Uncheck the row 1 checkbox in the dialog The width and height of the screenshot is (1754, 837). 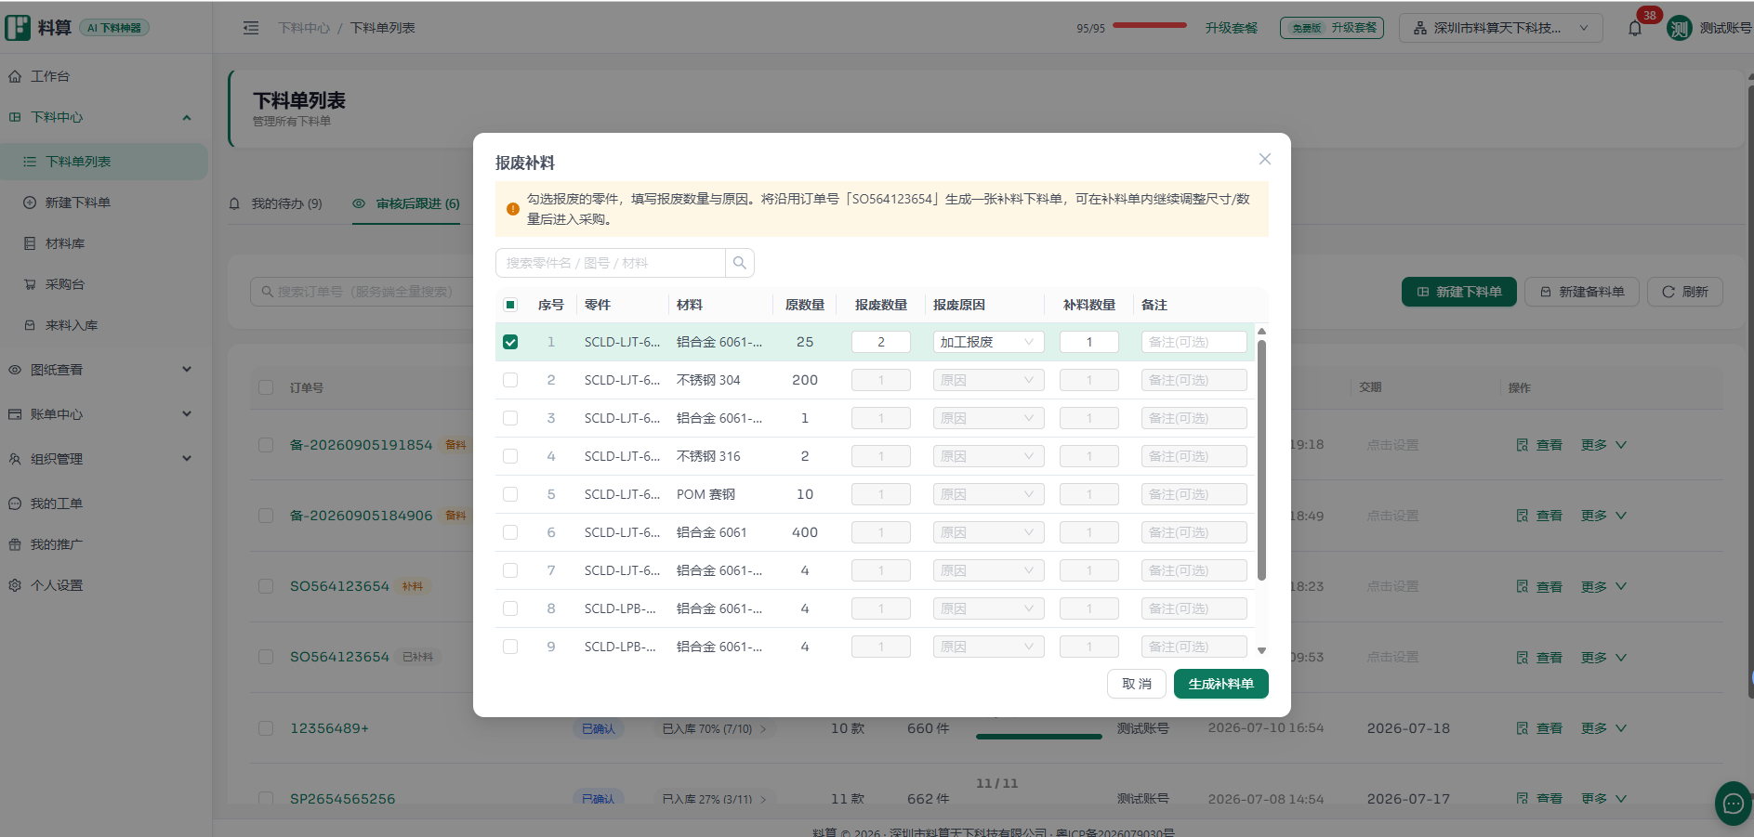click(510, 342)
